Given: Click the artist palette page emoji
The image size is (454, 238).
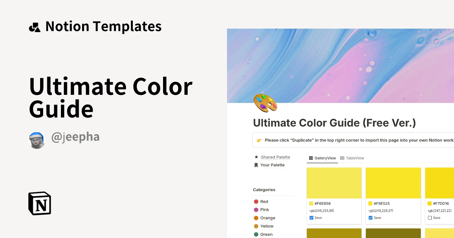Looking at the screenshot, I should click(265, 103).
